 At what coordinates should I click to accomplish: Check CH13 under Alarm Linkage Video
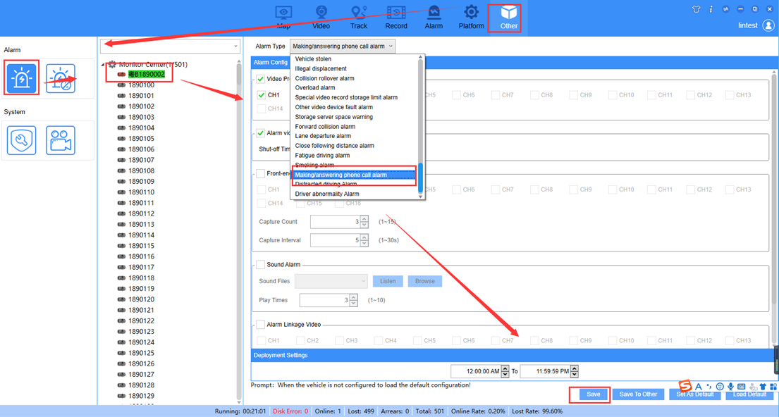730,340
